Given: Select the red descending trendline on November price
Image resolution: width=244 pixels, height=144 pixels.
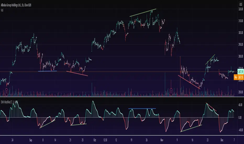Looking at the screenshot, I should (x=189, y=82).
